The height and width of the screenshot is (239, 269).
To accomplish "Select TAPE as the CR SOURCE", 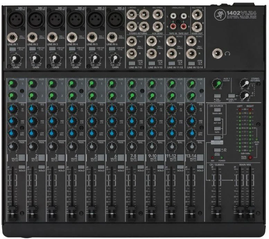I will tap(217, 129).
